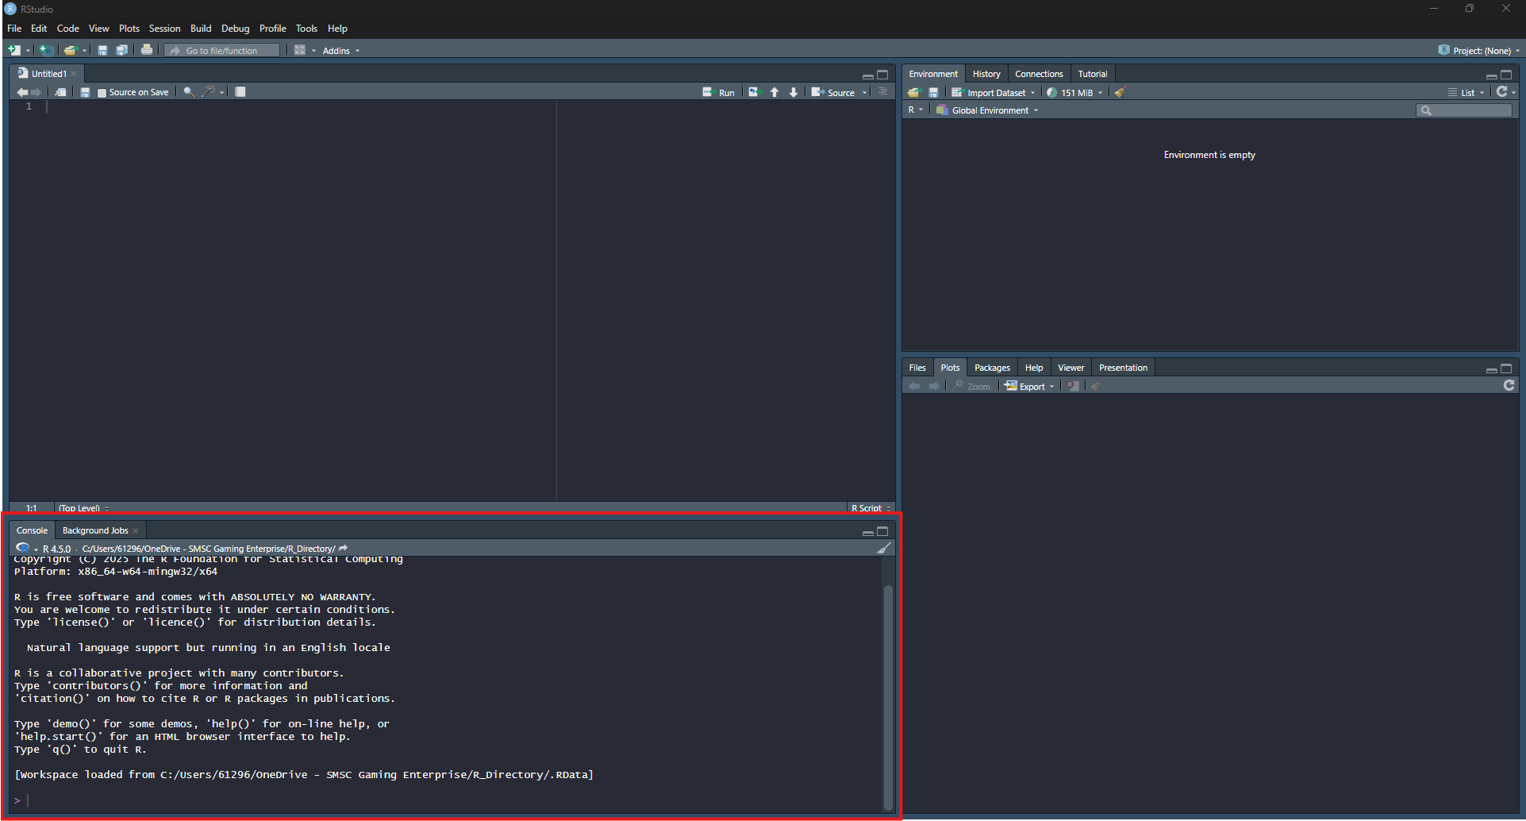Open the Import Dataset dropdown

tap(994, 93)
